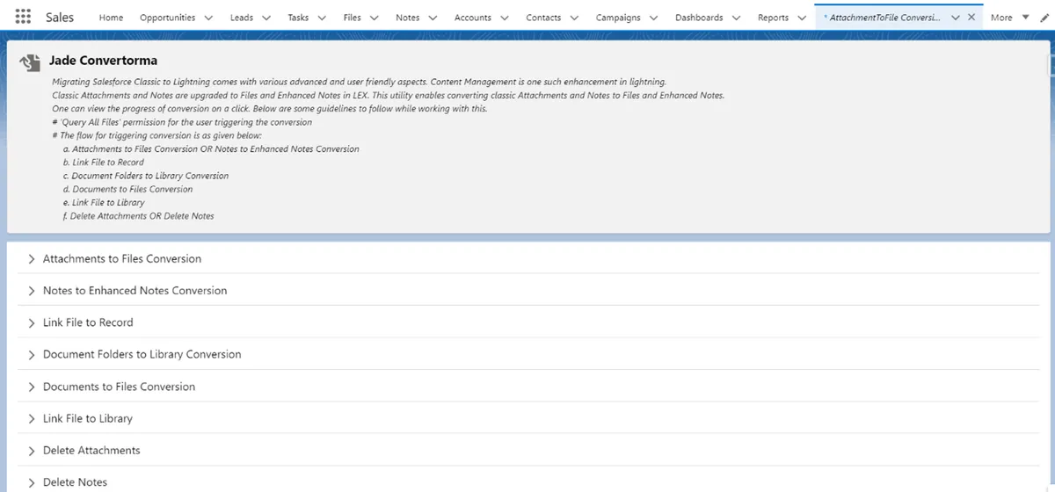1055x492 pixels.
Task: Open the App Launcher grid icon
Action: (24, 18)
